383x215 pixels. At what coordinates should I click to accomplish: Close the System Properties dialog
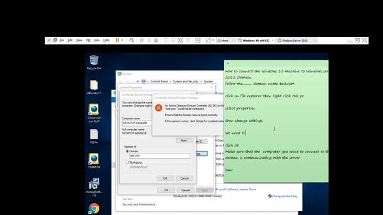pyautogui.click(x=212, y=87)
